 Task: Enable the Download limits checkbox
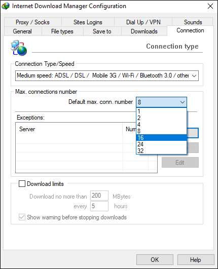(x=22, y=184)
